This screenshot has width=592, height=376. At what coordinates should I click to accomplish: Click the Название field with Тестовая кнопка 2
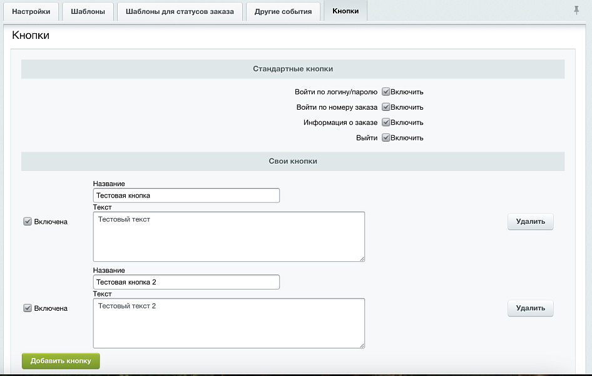pos(186,283)
